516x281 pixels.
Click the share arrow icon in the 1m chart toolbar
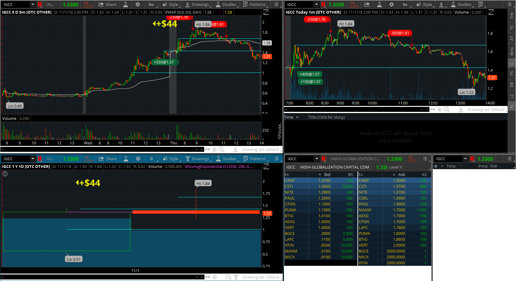click(x=367, y=5)
